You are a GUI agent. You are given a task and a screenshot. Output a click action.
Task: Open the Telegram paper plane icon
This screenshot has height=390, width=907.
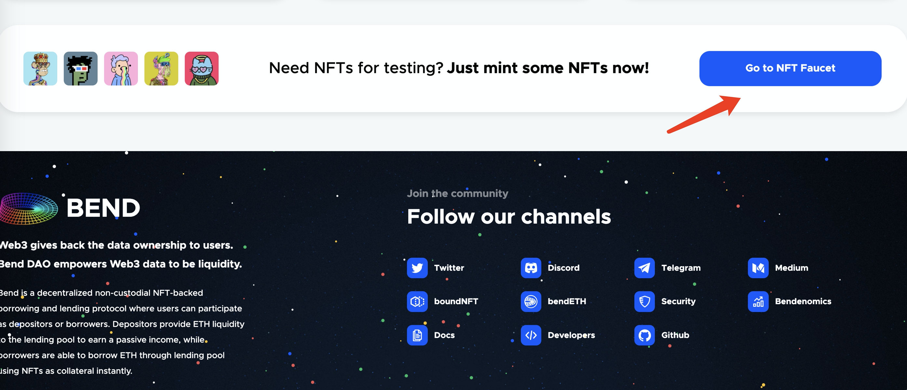tap(644, 268)
